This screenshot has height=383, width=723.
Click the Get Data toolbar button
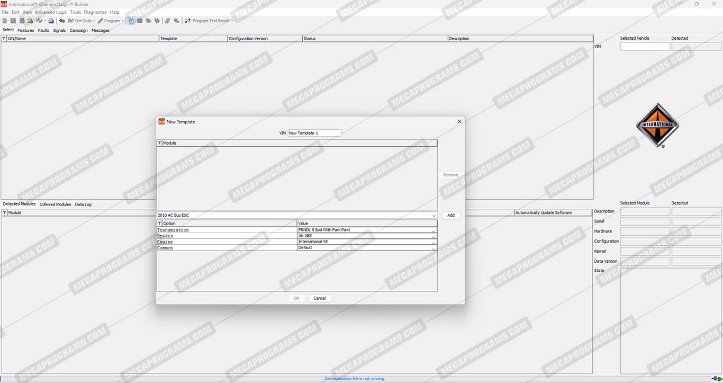[x=79, y=21]
